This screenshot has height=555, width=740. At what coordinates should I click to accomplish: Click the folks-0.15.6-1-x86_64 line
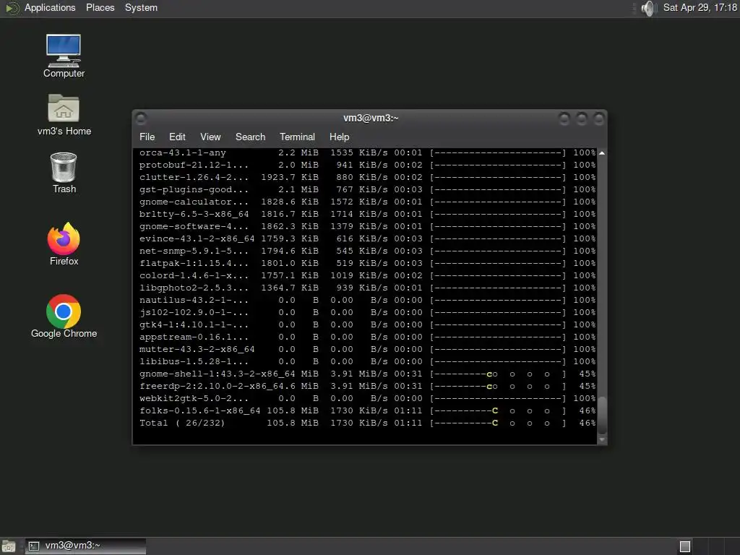point(367,410)
